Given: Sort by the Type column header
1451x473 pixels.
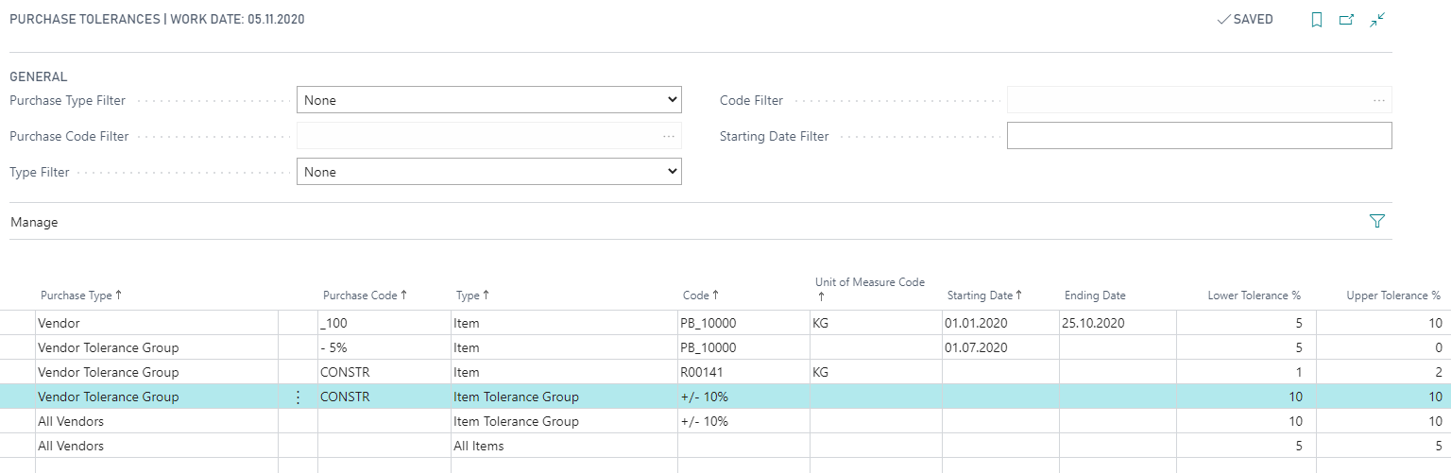Looking at the screenshot, I should coord(473,296).
